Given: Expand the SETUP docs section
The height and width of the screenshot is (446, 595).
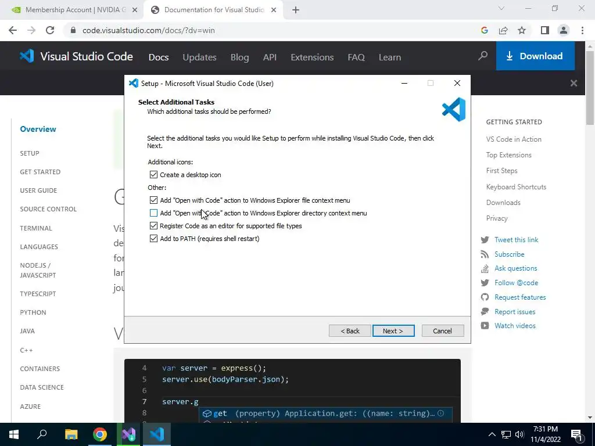Looking at the screenshot, I should (x=30, y=153).
